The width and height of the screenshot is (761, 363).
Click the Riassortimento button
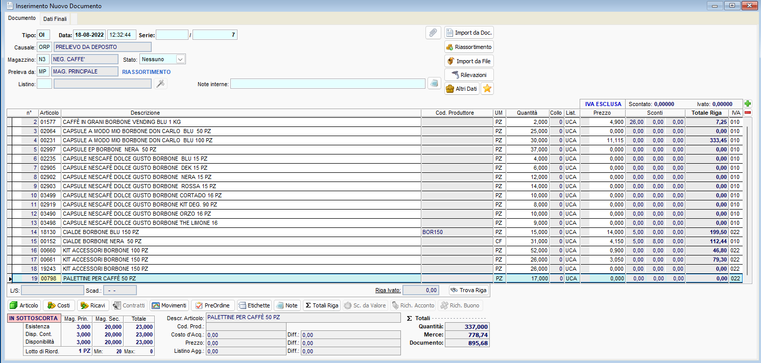469,47
